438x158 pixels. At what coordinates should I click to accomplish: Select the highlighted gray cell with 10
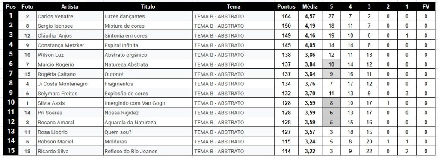pyautogui.click(x=331, y=64)
